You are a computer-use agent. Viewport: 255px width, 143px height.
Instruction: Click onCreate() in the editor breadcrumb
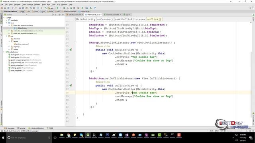[x=105, y=19]
